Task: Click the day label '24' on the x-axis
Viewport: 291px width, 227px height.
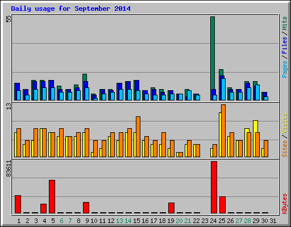Action: coord(213,221)
